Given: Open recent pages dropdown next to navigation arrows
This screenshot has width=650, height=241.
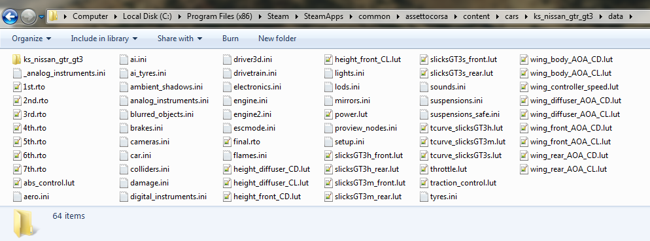Looking at the screenshot, I should pyautogui.click(x=41, y=18).
